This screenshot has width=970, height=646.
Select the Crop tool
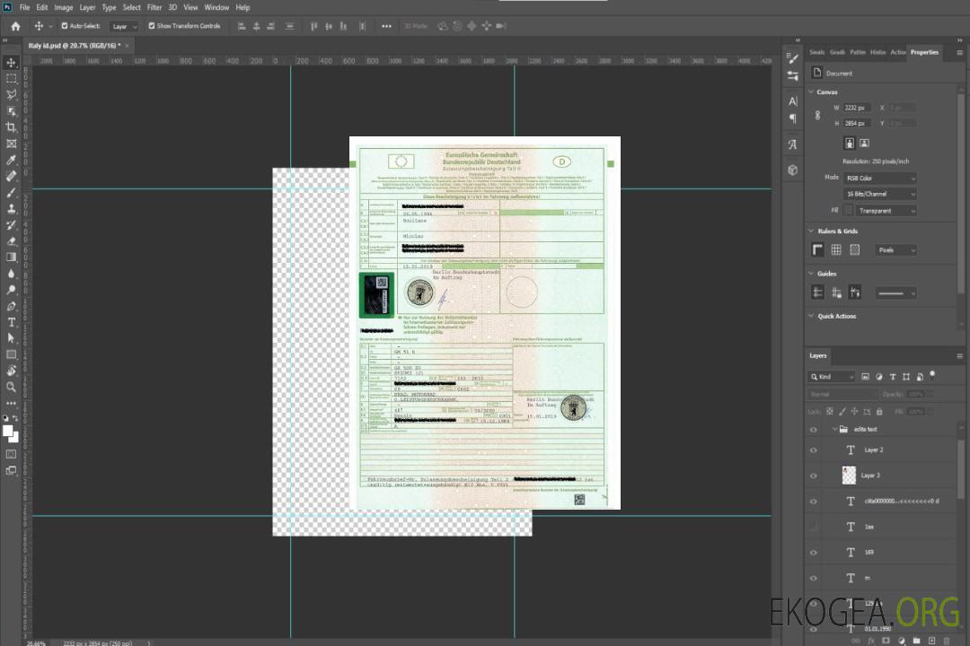click(12, 127)
